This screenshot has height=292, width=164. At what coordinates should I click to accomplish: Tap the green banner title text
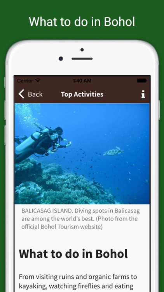82,21
